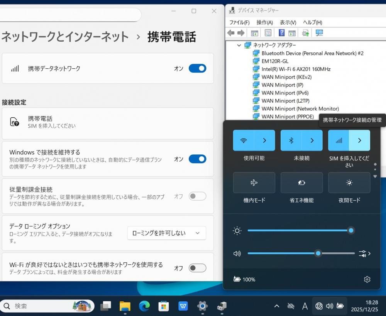Click ネットワークとインターネット breadcrumb link
386x316 pixels.
pos(65,37)
